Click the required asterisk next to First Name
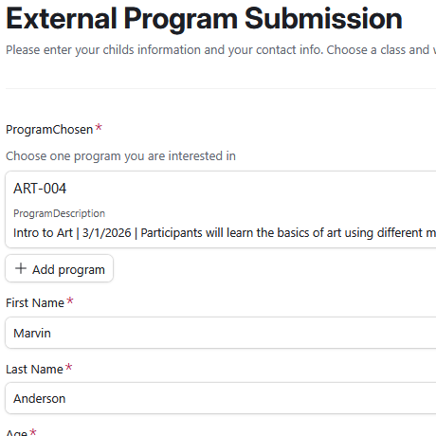Image resolution: width=436 pixels, height=436 pixels. pyautogui.click(x=70, y=300)
